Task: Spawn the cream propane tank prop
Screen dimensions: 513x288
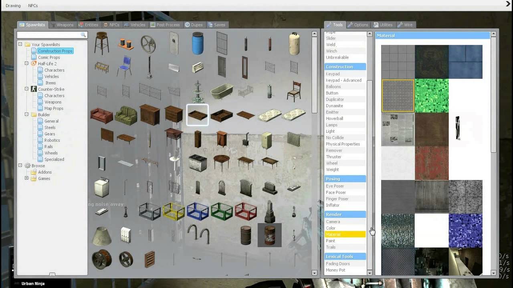Action: (294, 43)
